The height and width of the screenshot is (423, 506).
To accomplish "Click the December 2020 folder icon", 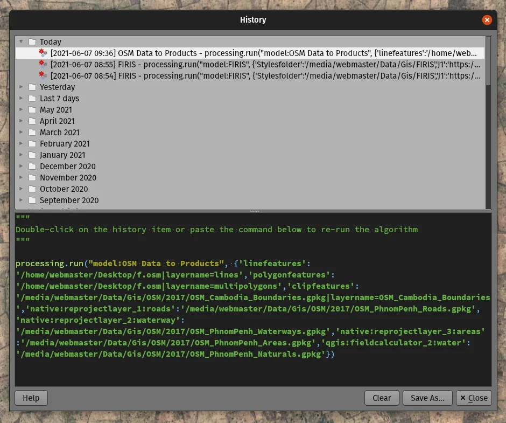I will pos(32,167).
